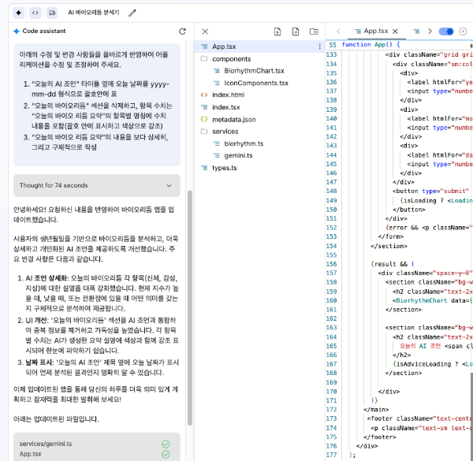Click the Code assistant refresh icon
The image size is (473, 461).
(182, 32)
